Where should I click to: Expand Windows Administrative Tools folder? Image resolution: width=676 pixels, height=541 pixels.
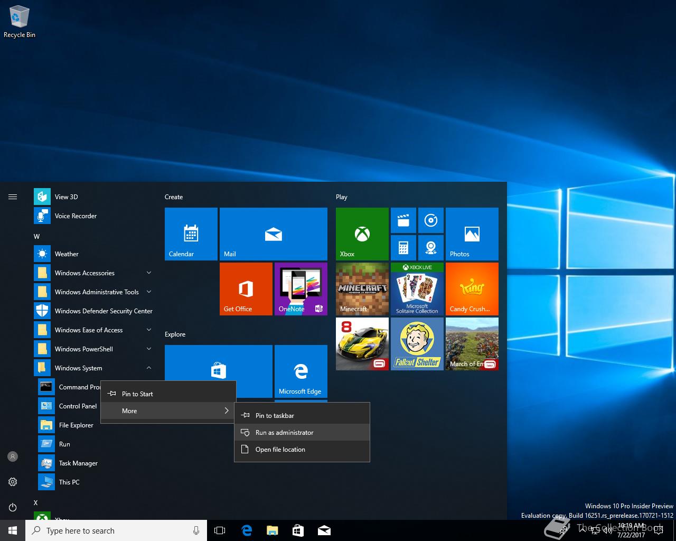click(93, 292)
